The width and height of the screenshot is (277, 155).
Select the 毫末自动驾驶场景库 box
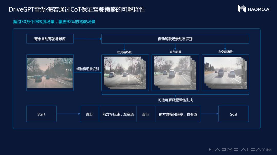(x=50, y=39)
